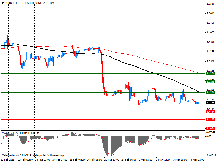Click the 24 Feb 17:00 time label
216x162 pixels.
tap(60, 160)
